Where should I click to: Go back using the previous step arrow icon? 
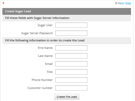coord(3,3)
